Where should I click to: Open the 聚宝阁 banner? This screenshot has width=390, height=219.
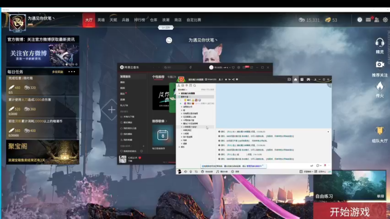42,152
